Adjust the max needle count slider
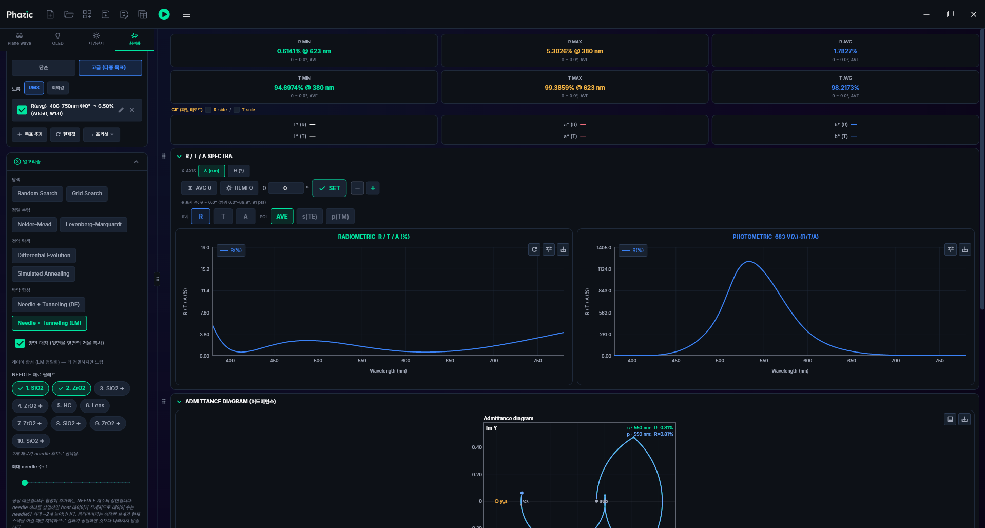The width and height of the screenshot is (985, 528). point(77,483)
